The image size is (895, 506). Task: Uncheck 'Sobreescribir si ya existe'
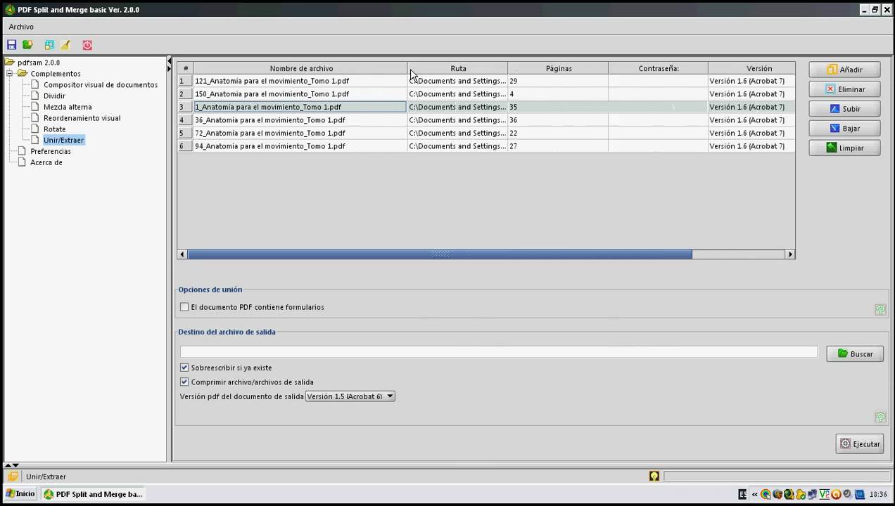(184, 368)
